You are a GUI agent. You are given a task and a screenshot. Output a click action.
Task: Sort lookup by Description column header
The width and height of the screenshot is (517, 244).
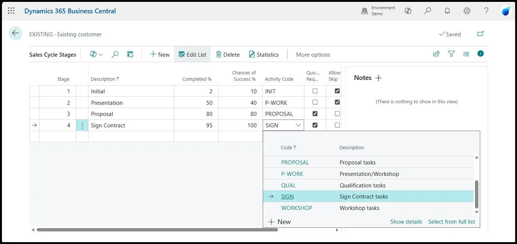pos(352,147)
